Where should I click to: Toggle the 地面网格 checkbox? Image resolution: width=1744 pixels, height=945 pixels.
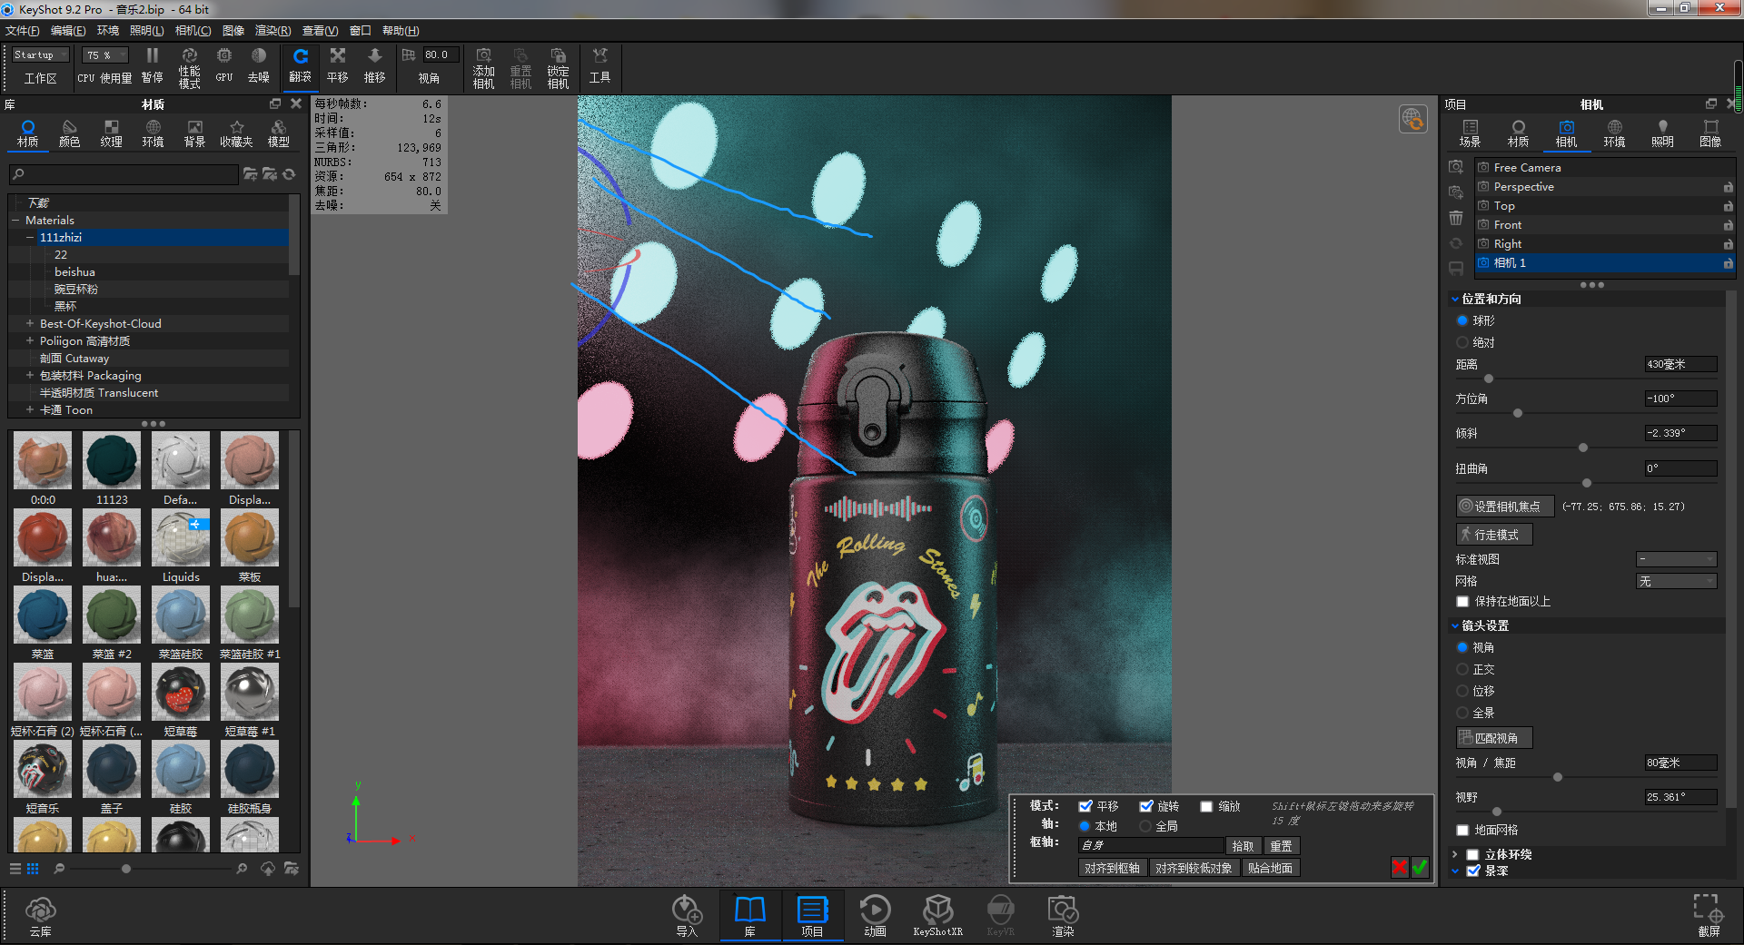1462,829
